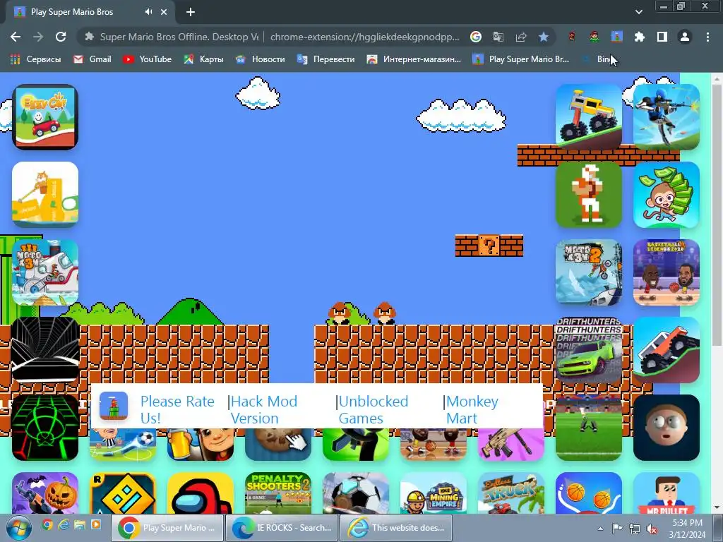This screenshot has width=723, height=542.
Task: Select the Play Super Mario Bros tab
Action: click(x=90, y=12)
